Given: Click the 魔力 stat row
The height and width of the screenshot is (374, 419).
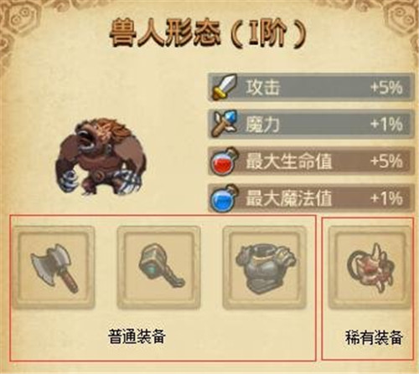Looking at the screenshot, I should coord(311,124).
